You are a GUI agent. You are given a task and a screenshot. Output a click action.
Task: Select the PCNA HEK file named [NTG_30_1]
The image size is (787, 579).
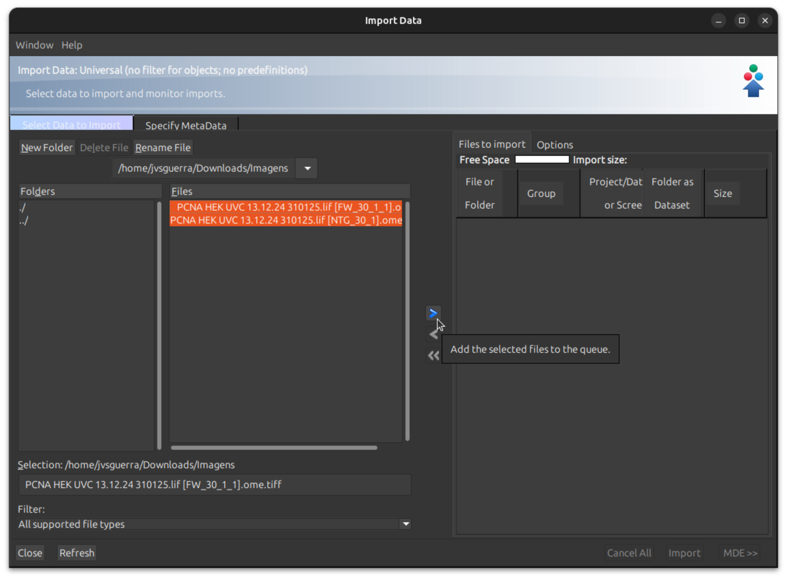click(x=286, y=220)
